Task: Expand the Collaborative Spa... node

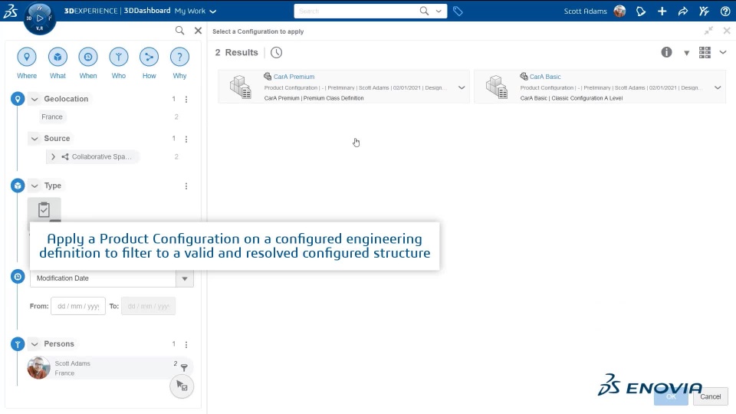Action: pyautogui.click(x=53, y=156)
